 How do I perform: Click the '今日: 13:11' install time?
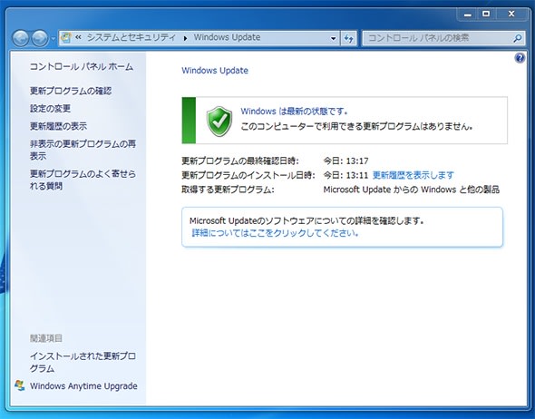tap(346, 175)
